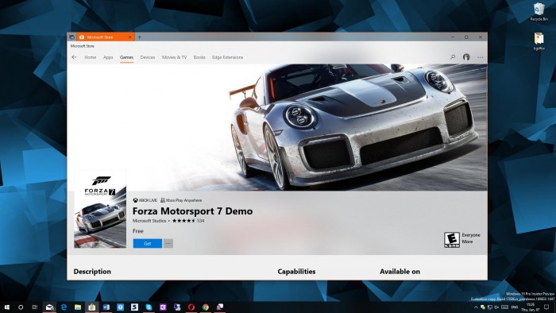Open the Action Center notifications
The image size is (556, 313).
click(546, 307)
